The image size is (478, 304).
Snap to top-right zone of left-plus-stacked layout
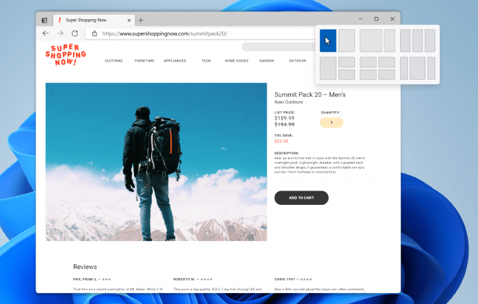347,62
